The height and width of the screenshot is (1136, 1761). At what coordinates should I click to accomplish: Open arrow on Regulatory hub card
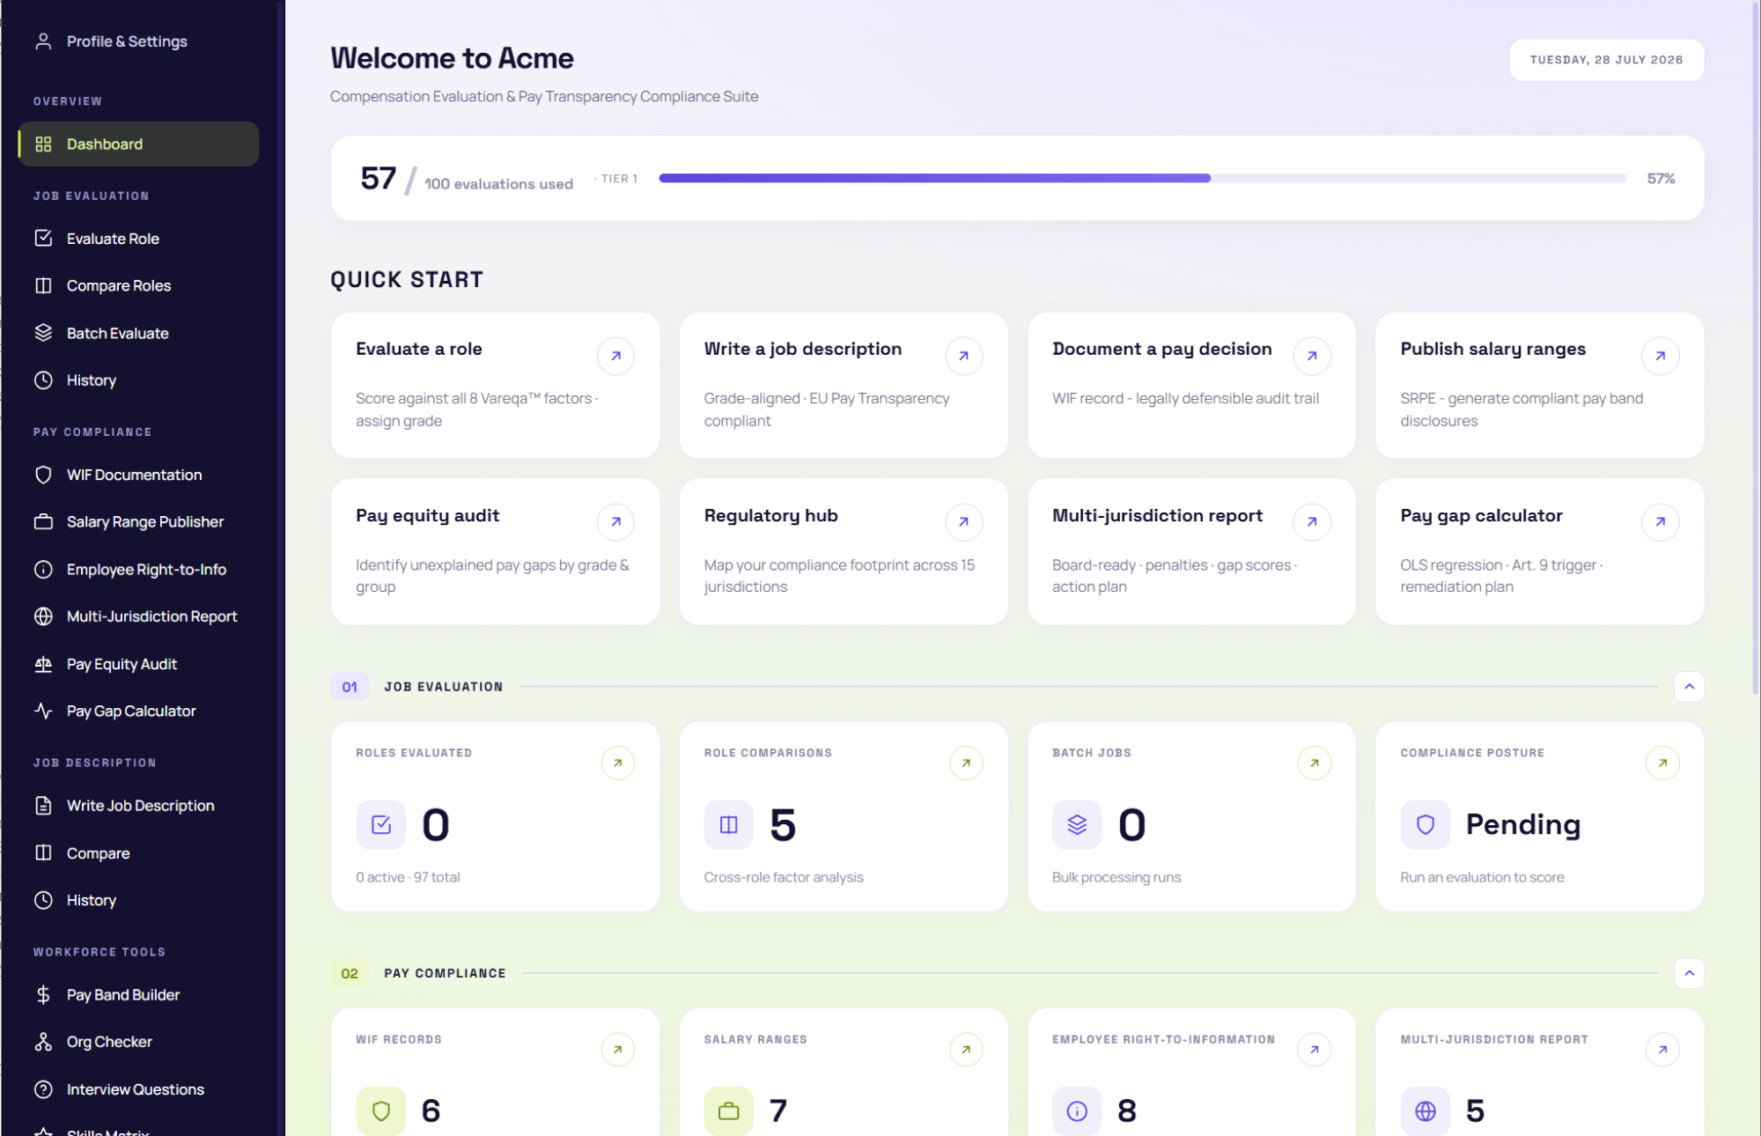pos(964,522)
